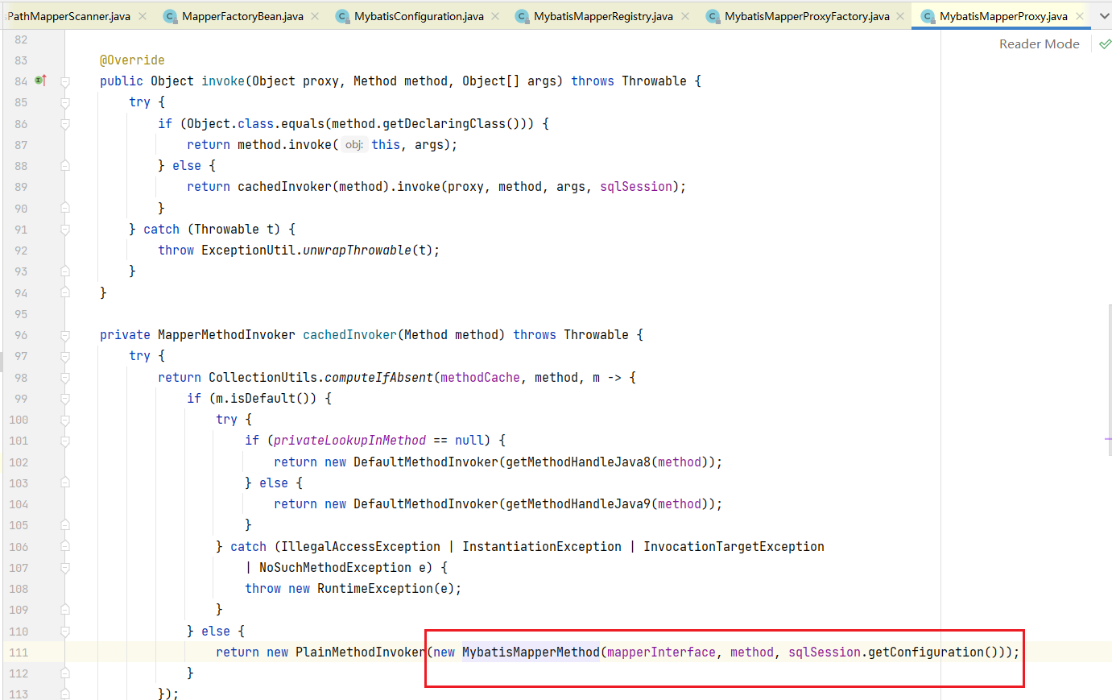Open the hidden tabs list chevron

pyautogui.click(x=1104, y=16)
